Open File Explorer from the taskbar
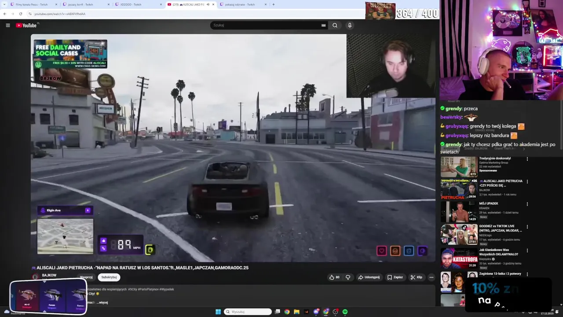Viewport: 563px width, 317px height. coord(296,312)
